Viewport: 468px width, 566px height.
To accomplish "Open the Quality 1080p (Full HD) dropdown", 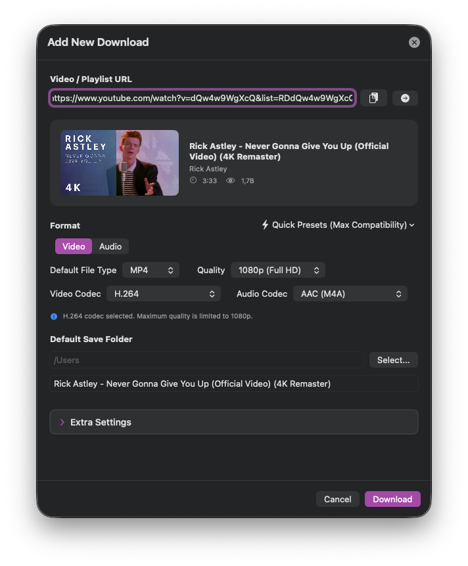I will pyautogui.click(x=278, y=270).
